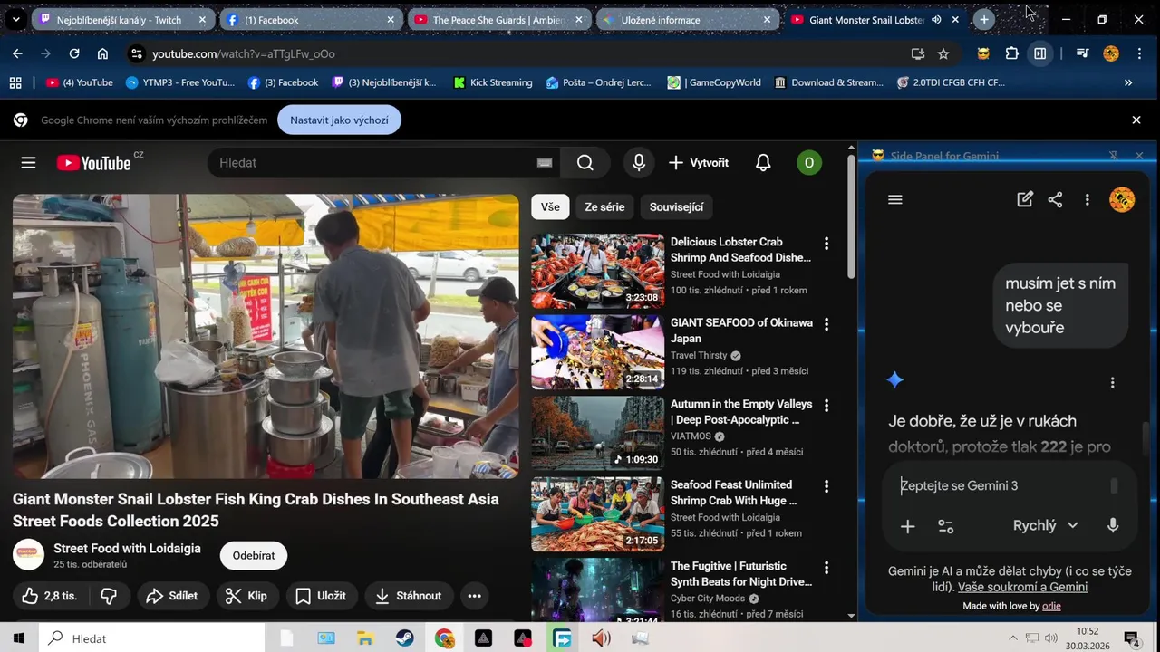The image size is (1160, 652).
Task: Share the Gemini conversation
Action: click(1055, 200)
